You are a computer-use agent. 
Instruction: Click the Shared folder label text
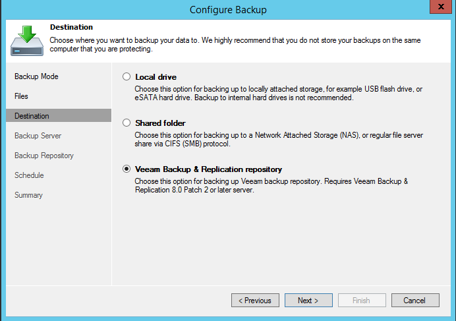160,123
